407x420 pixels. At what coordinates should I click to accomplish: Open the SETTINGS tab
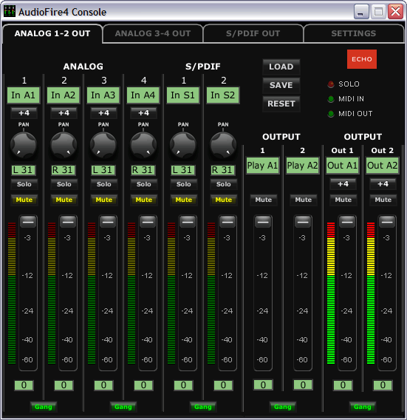354,33
